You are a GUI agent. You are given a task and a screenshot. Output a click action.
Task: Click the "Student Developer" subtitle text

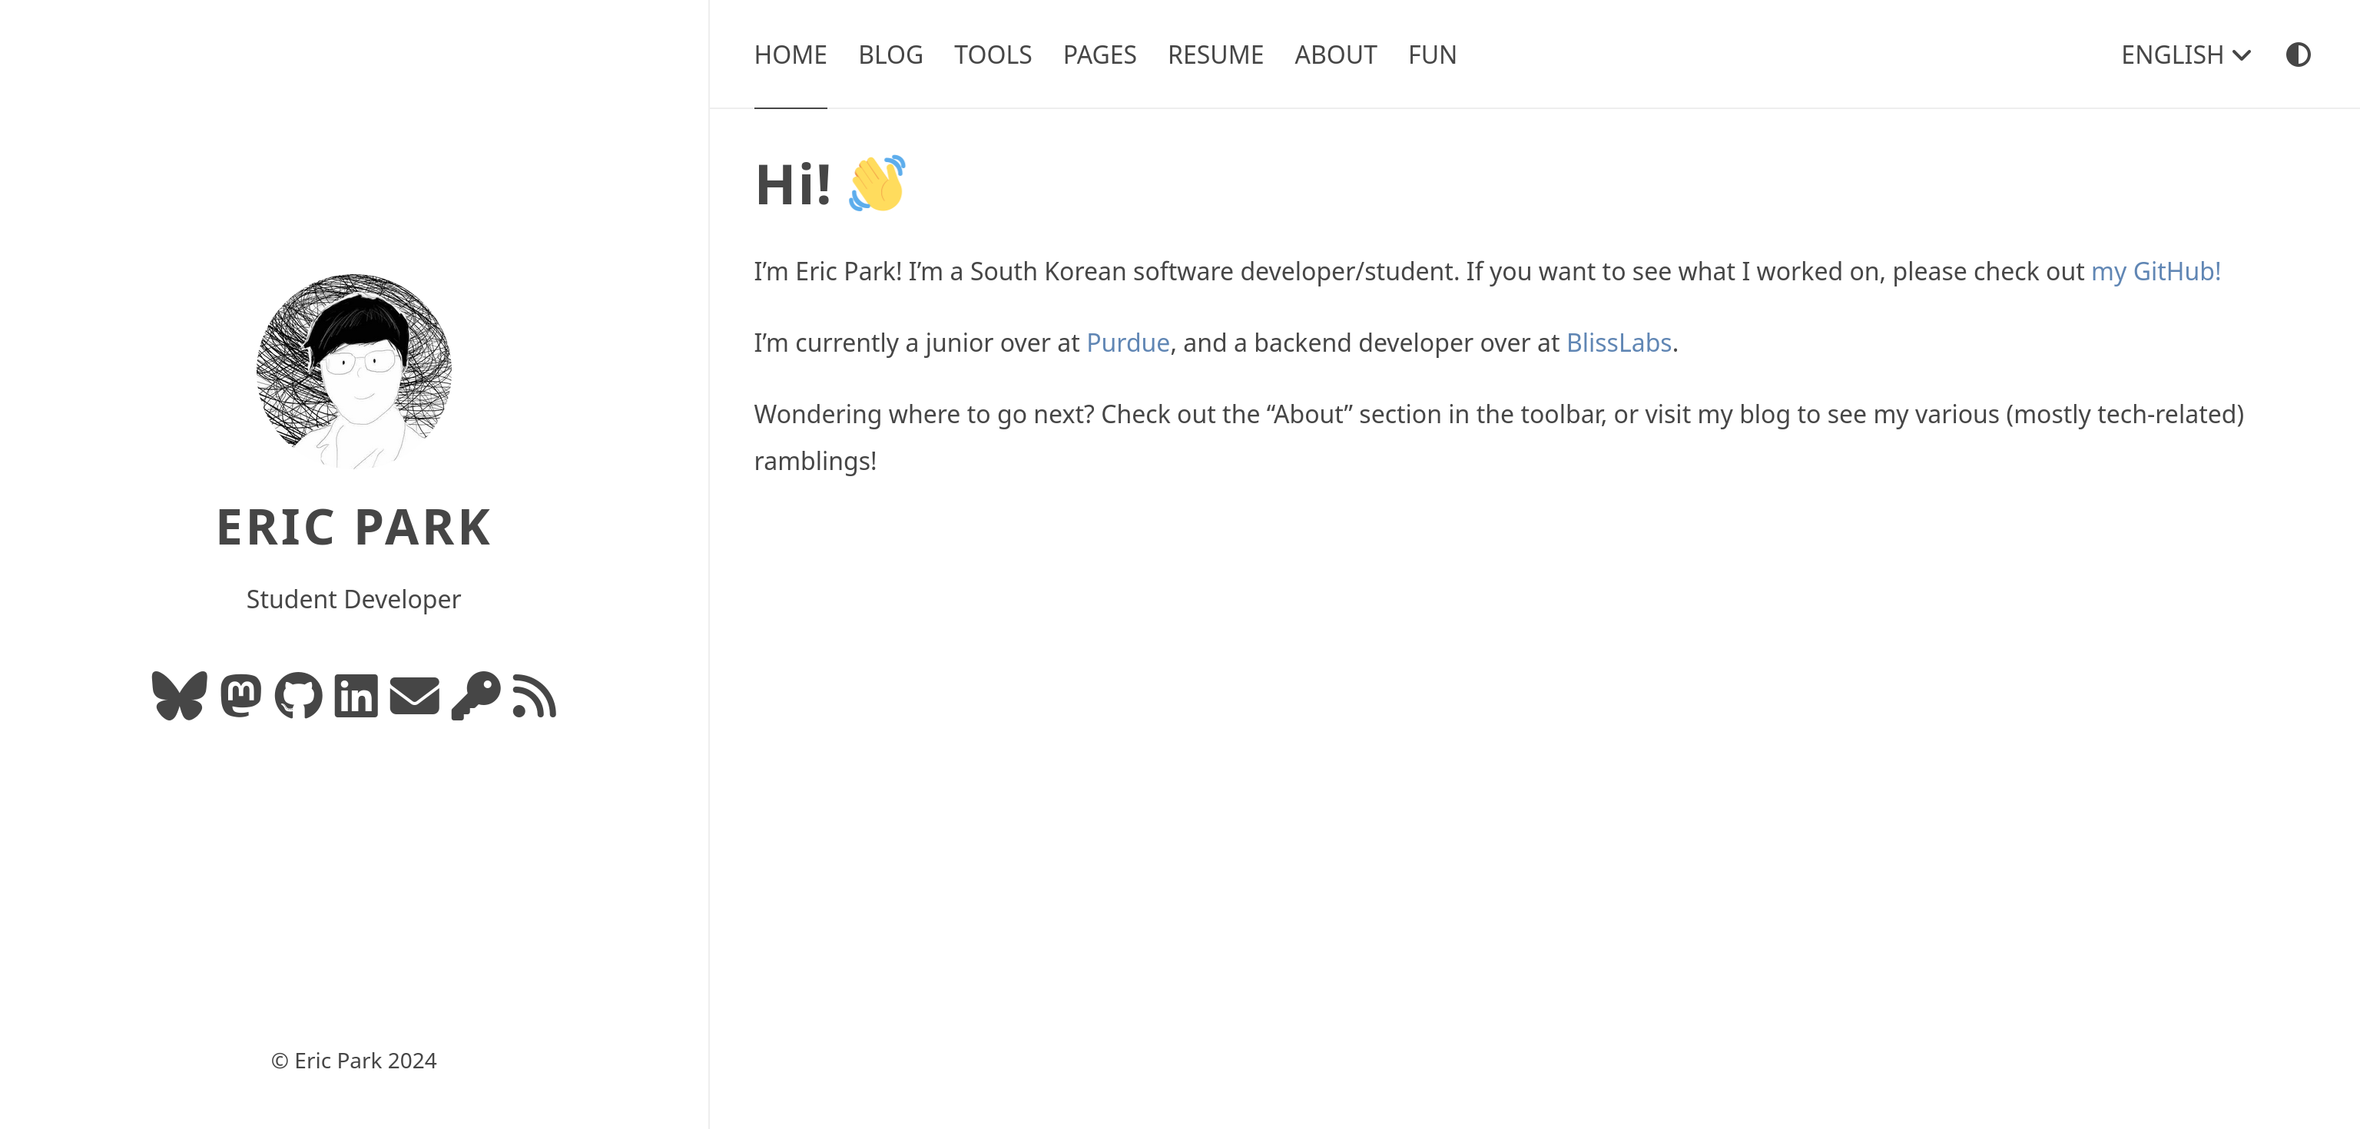353,599
